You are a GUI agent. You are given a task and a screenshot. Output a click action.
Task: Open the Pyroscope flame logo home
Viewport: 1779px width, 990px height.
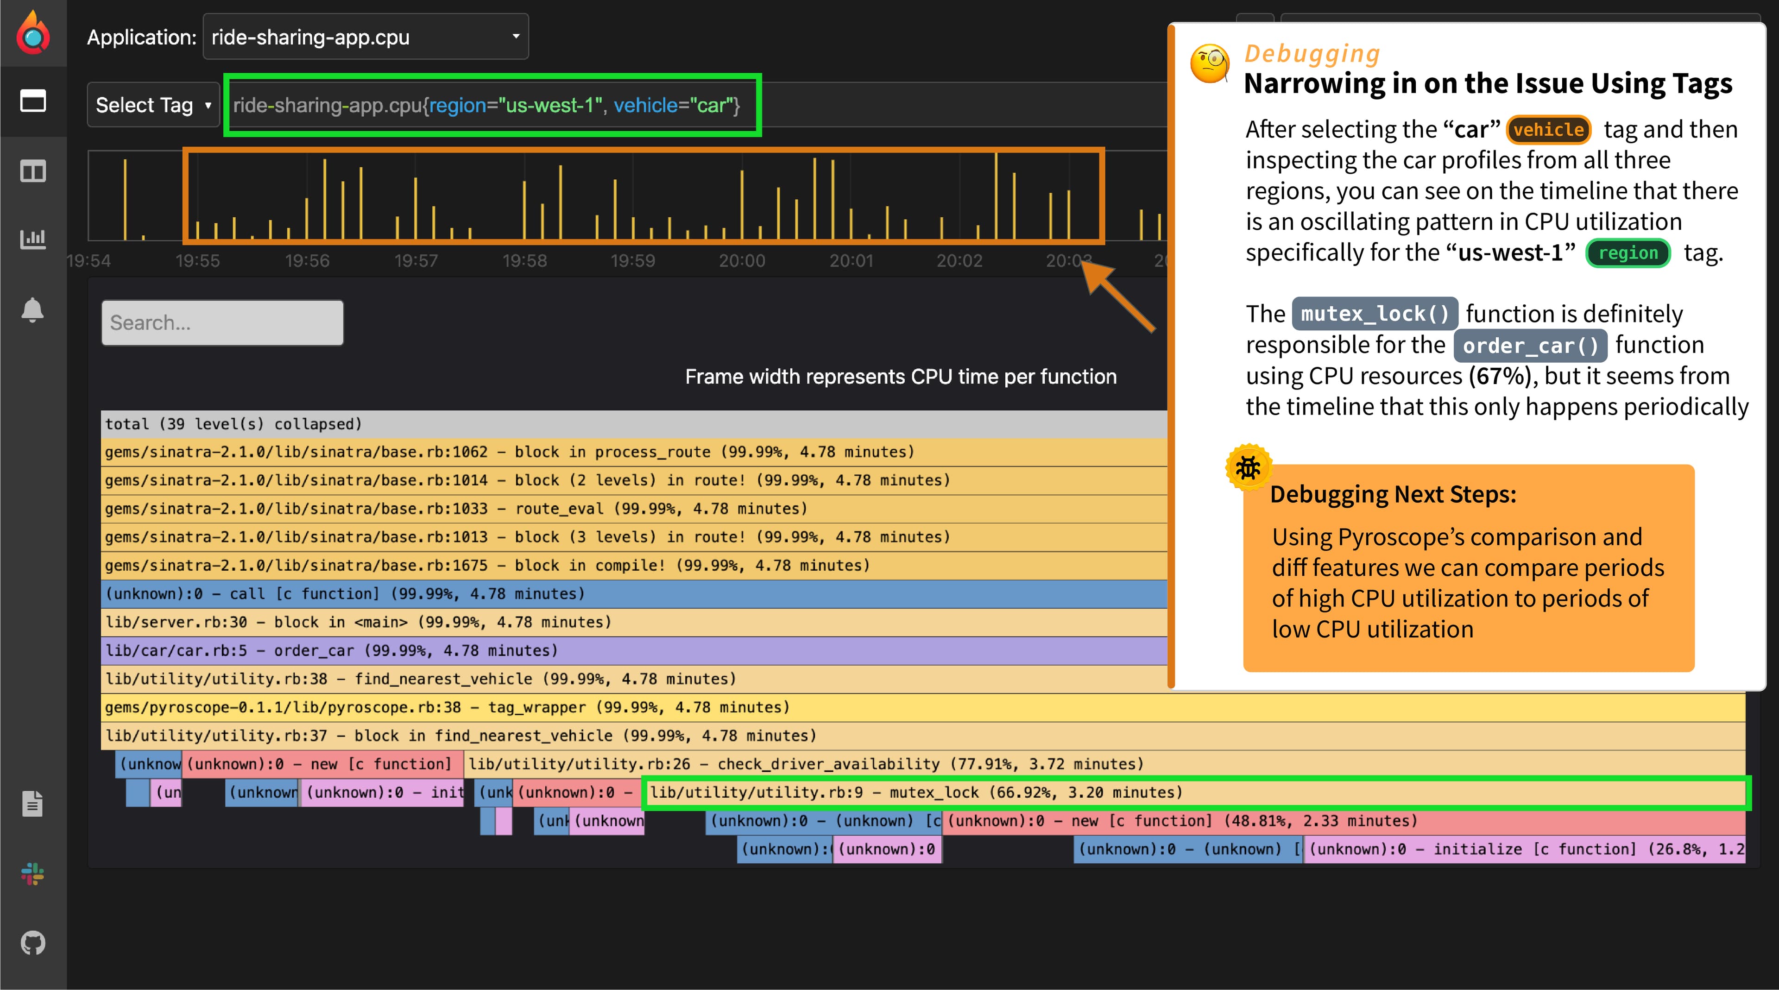(32, 32)
